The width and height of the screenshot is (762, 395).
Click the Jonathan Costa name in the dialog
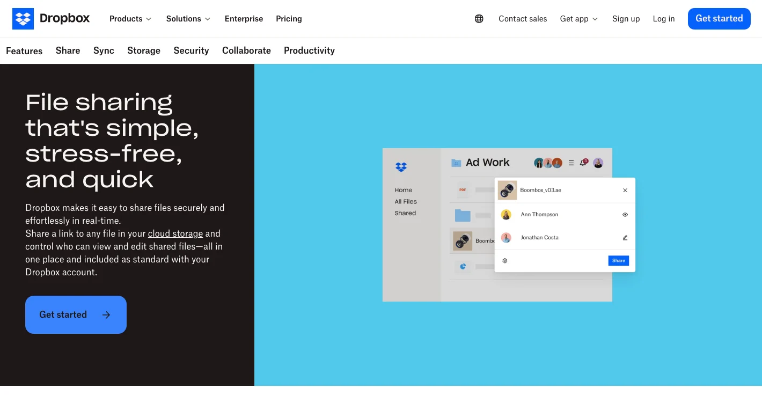point(539,237)
